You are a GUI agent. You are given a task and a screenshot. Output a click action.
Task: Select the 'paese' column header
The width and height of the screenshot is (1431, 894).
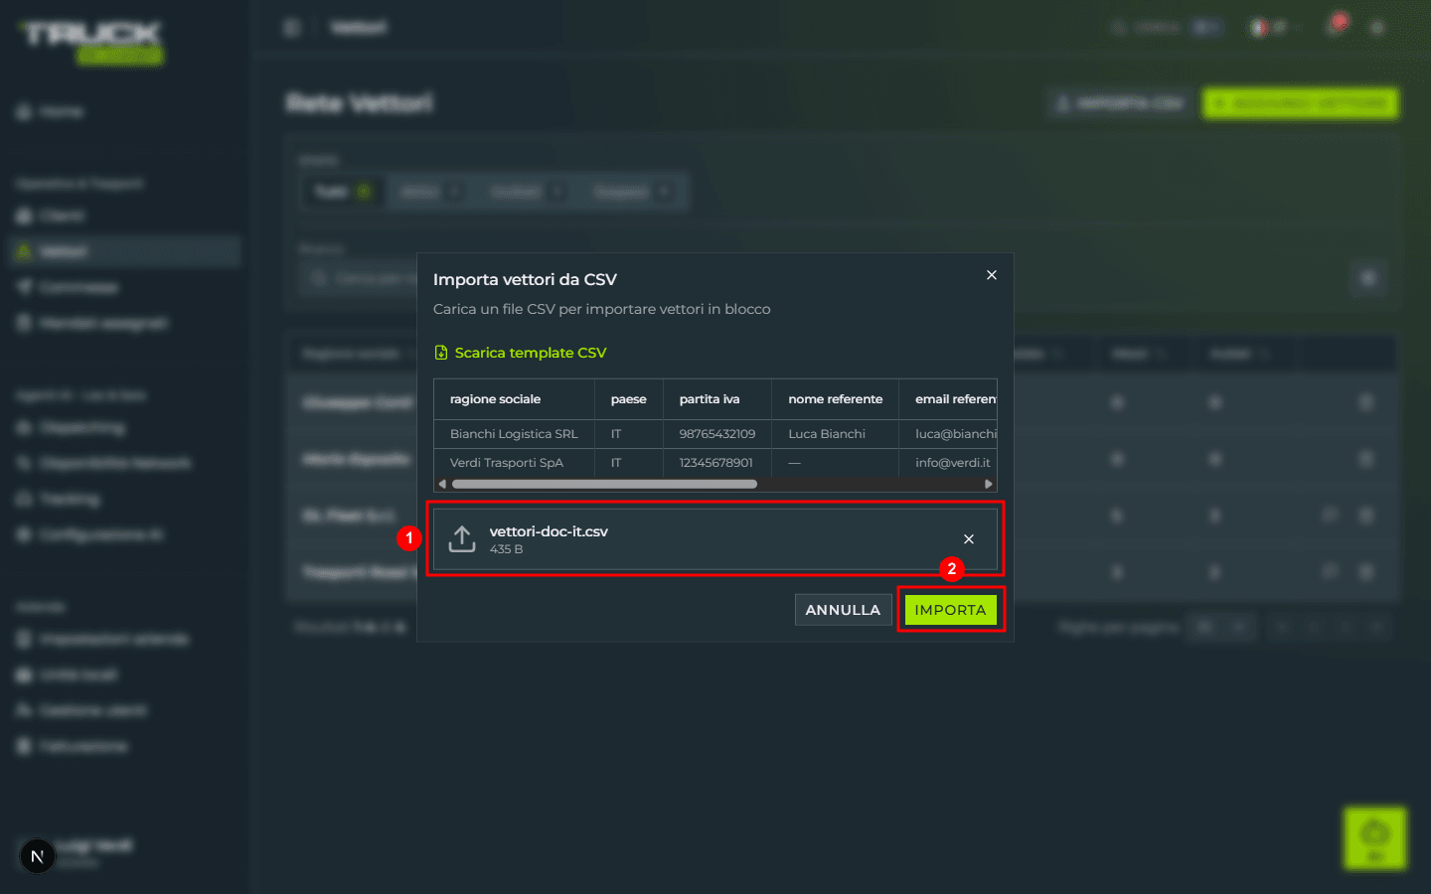point(628,399)
